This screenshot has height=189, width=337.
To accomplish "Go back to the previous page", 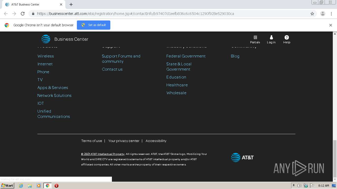I will point(6,14).
